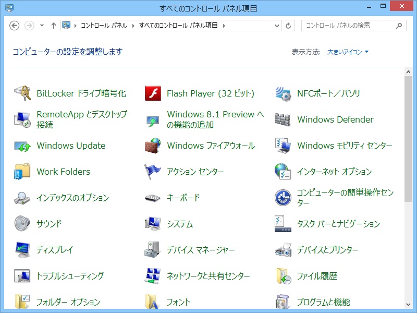The height and width of the screenshot is (313, 417).
Task: Expand the コントロール パネル breadcrumb arrow
Action: point(133,26)
